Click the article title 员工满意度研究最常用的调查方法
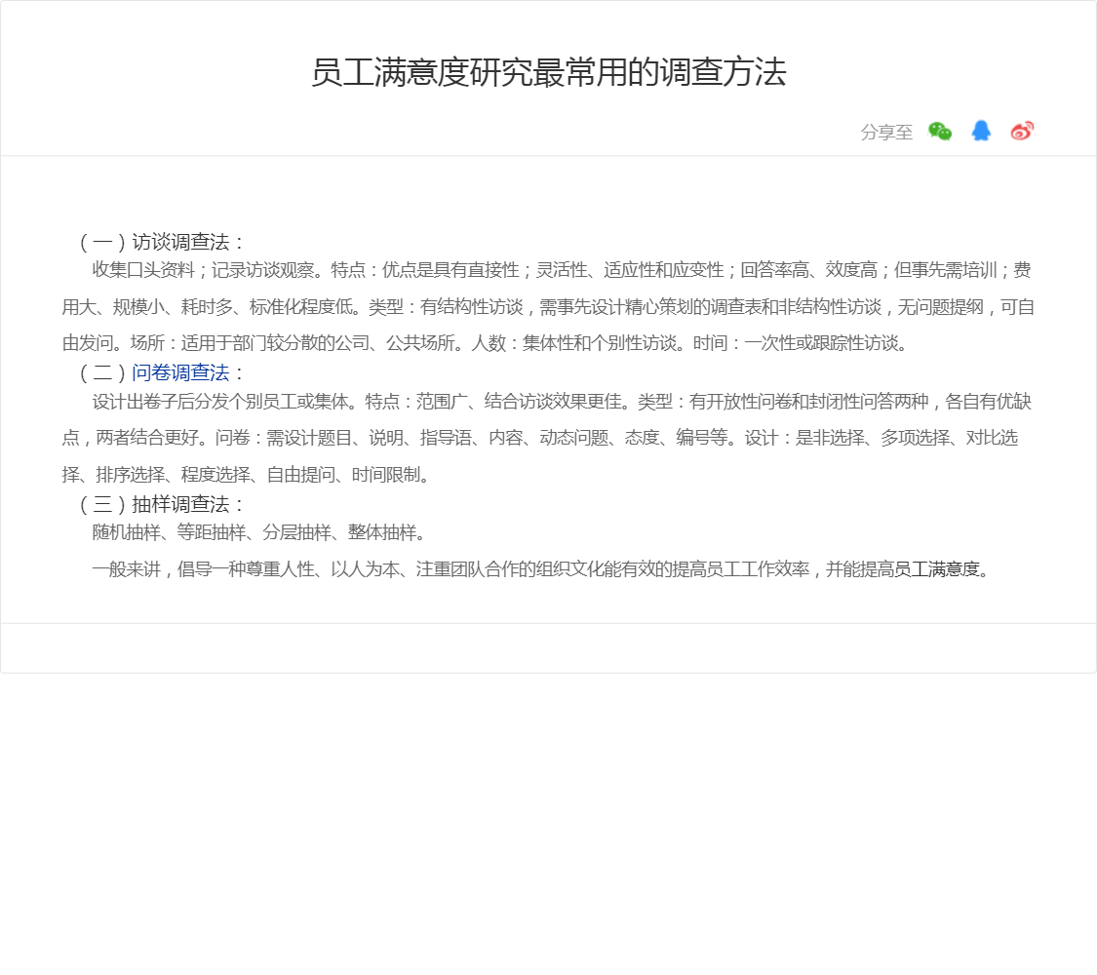The image size is (1097, 975). tap(548, 73)
